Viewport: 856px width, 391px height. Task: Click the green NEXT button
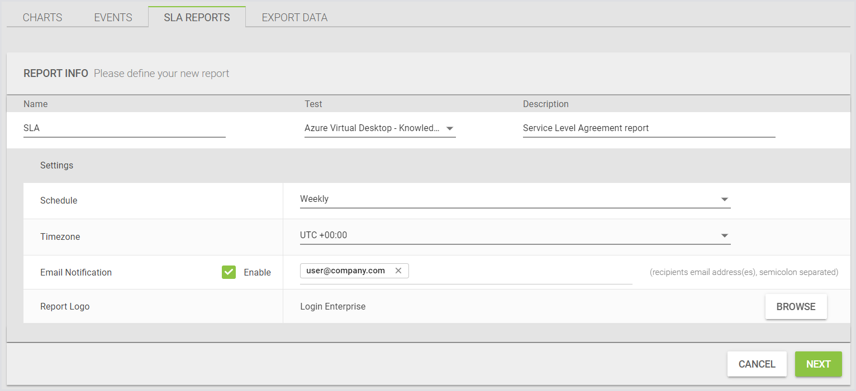[x=818, y=364]
